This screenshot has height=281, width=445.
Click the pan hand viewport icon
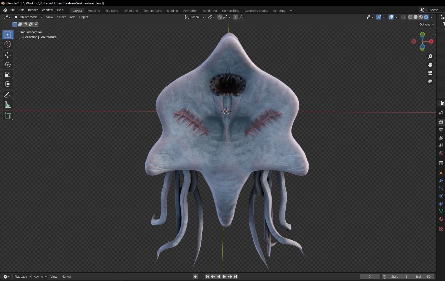click(x=430, y=65)
